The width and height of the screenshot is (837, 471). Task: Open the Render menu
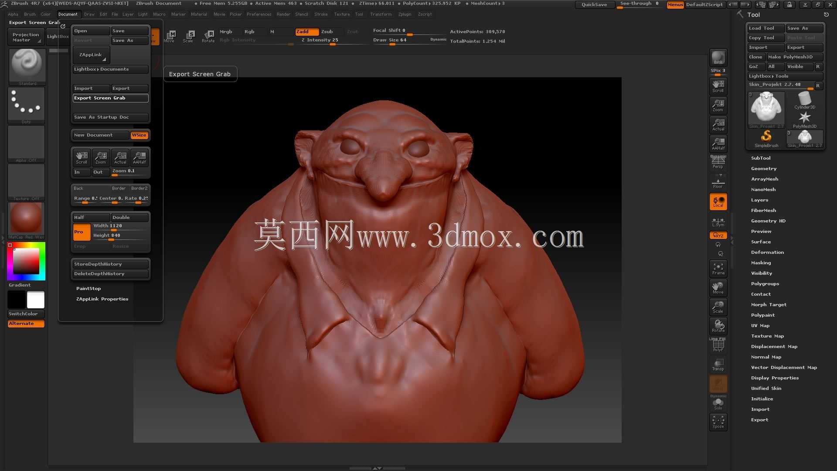tap(283, 14)
